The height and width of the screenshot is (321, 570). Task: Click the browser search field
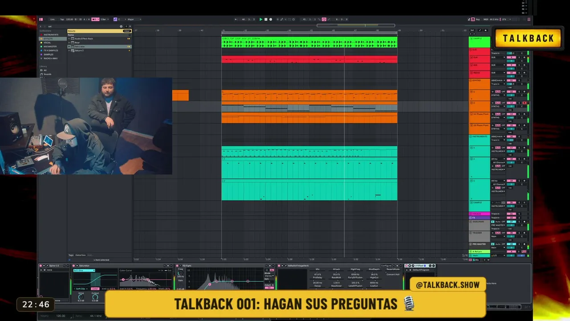coord(83,26)
